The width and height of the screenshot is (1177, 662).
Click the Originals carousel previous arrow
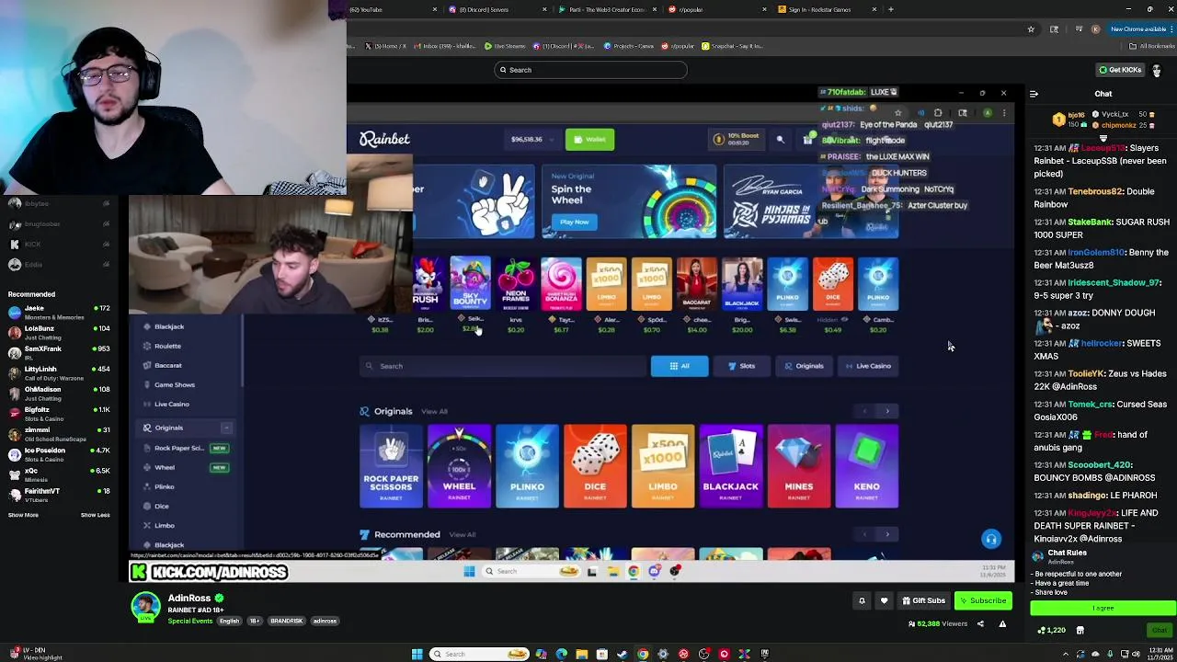(x=864, y=411)
